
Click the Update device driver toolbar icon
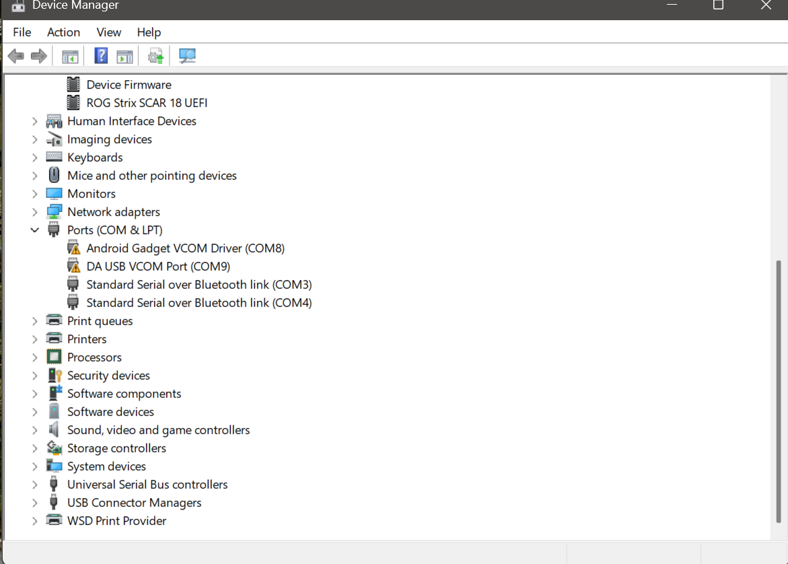coord(156,57)
